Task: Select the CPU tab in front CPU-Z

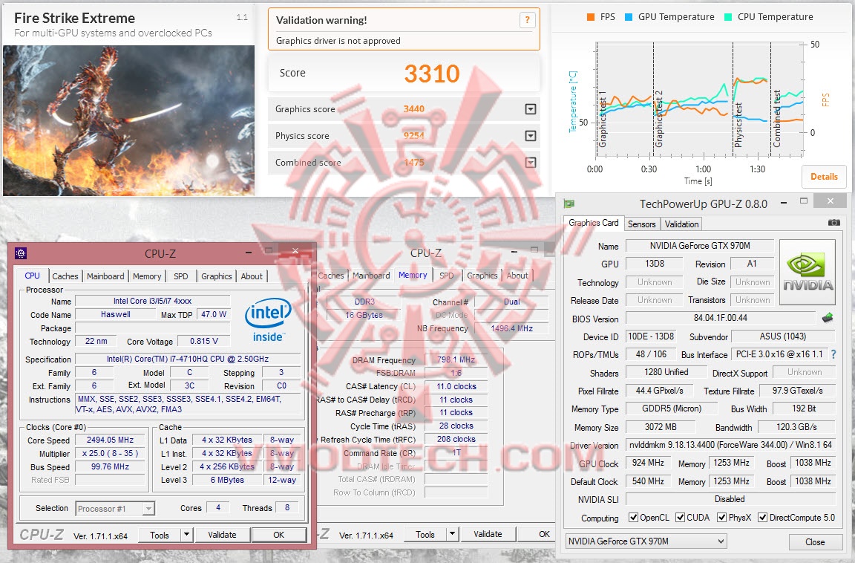Action: [x=32, y=276]
